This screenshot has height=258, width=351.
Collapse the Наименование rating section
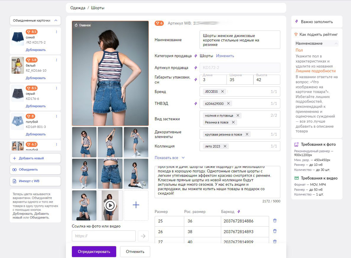pyautogui.click(x=336, y=44)
